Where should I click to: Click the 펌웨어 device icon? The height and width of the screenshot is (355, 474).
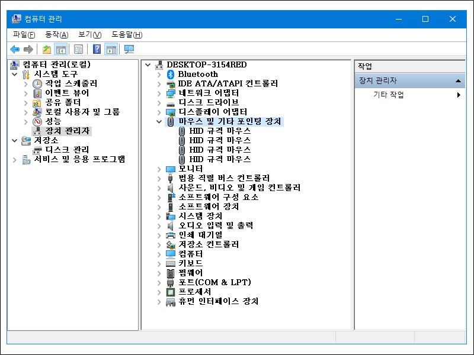coord(171,273)
